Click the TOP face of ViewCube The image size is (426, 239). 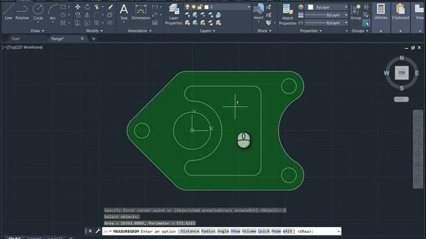[x=401, y=73]
